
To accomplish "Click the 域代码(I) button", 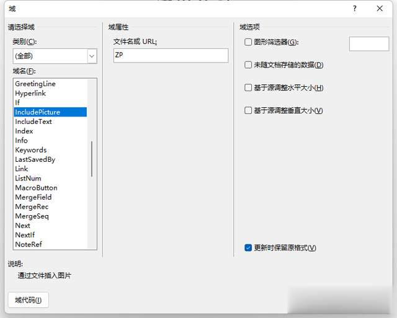I will [x=29, y=300].
